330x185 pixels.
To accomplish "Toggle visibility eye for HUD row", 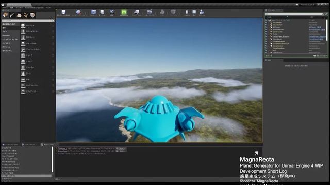I will [x=266, y=50].
